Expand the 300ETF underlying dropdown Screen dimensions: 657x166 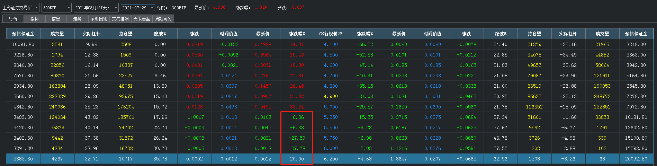pos(56,7)
